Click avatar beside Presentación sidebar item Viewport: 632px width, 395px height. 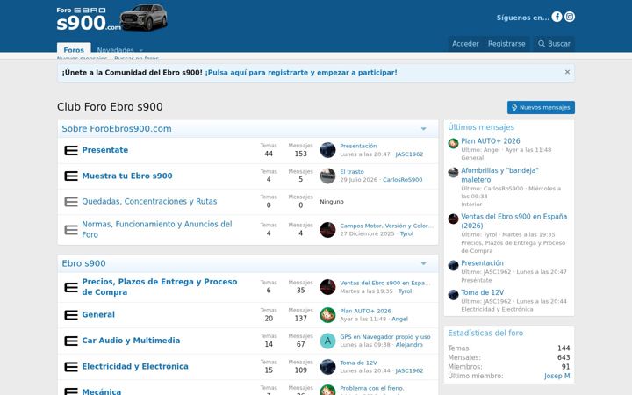[x=453, y=265]
